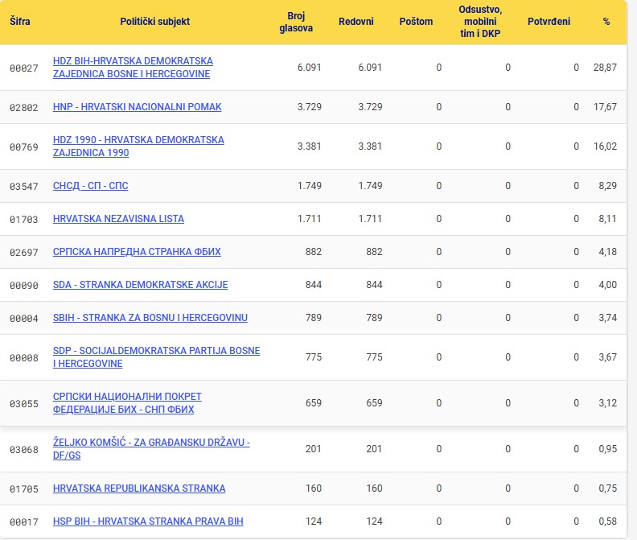
Task: Select code 00008
Action: tap(24, 357)
